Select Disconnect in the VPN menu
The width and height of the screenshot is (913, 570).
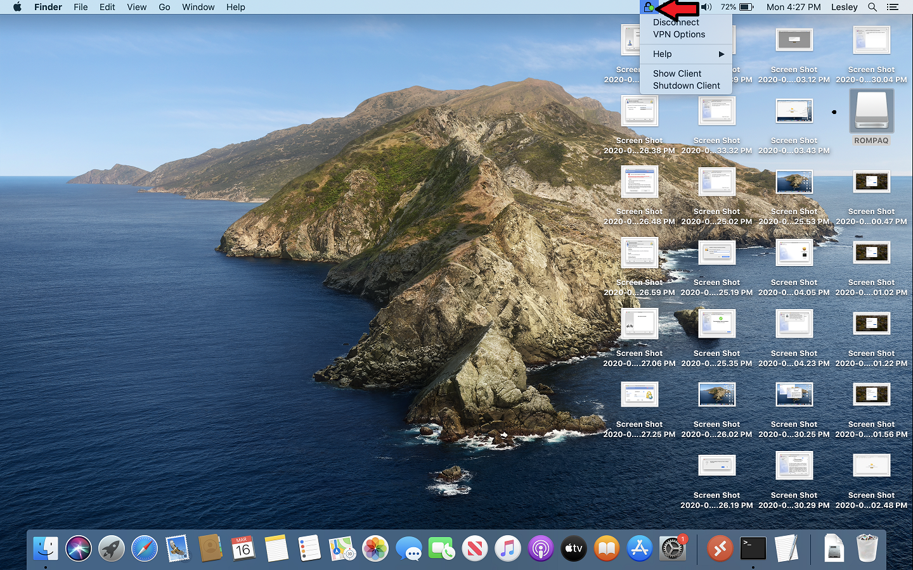pyautogui.click(x=676, y=22)
